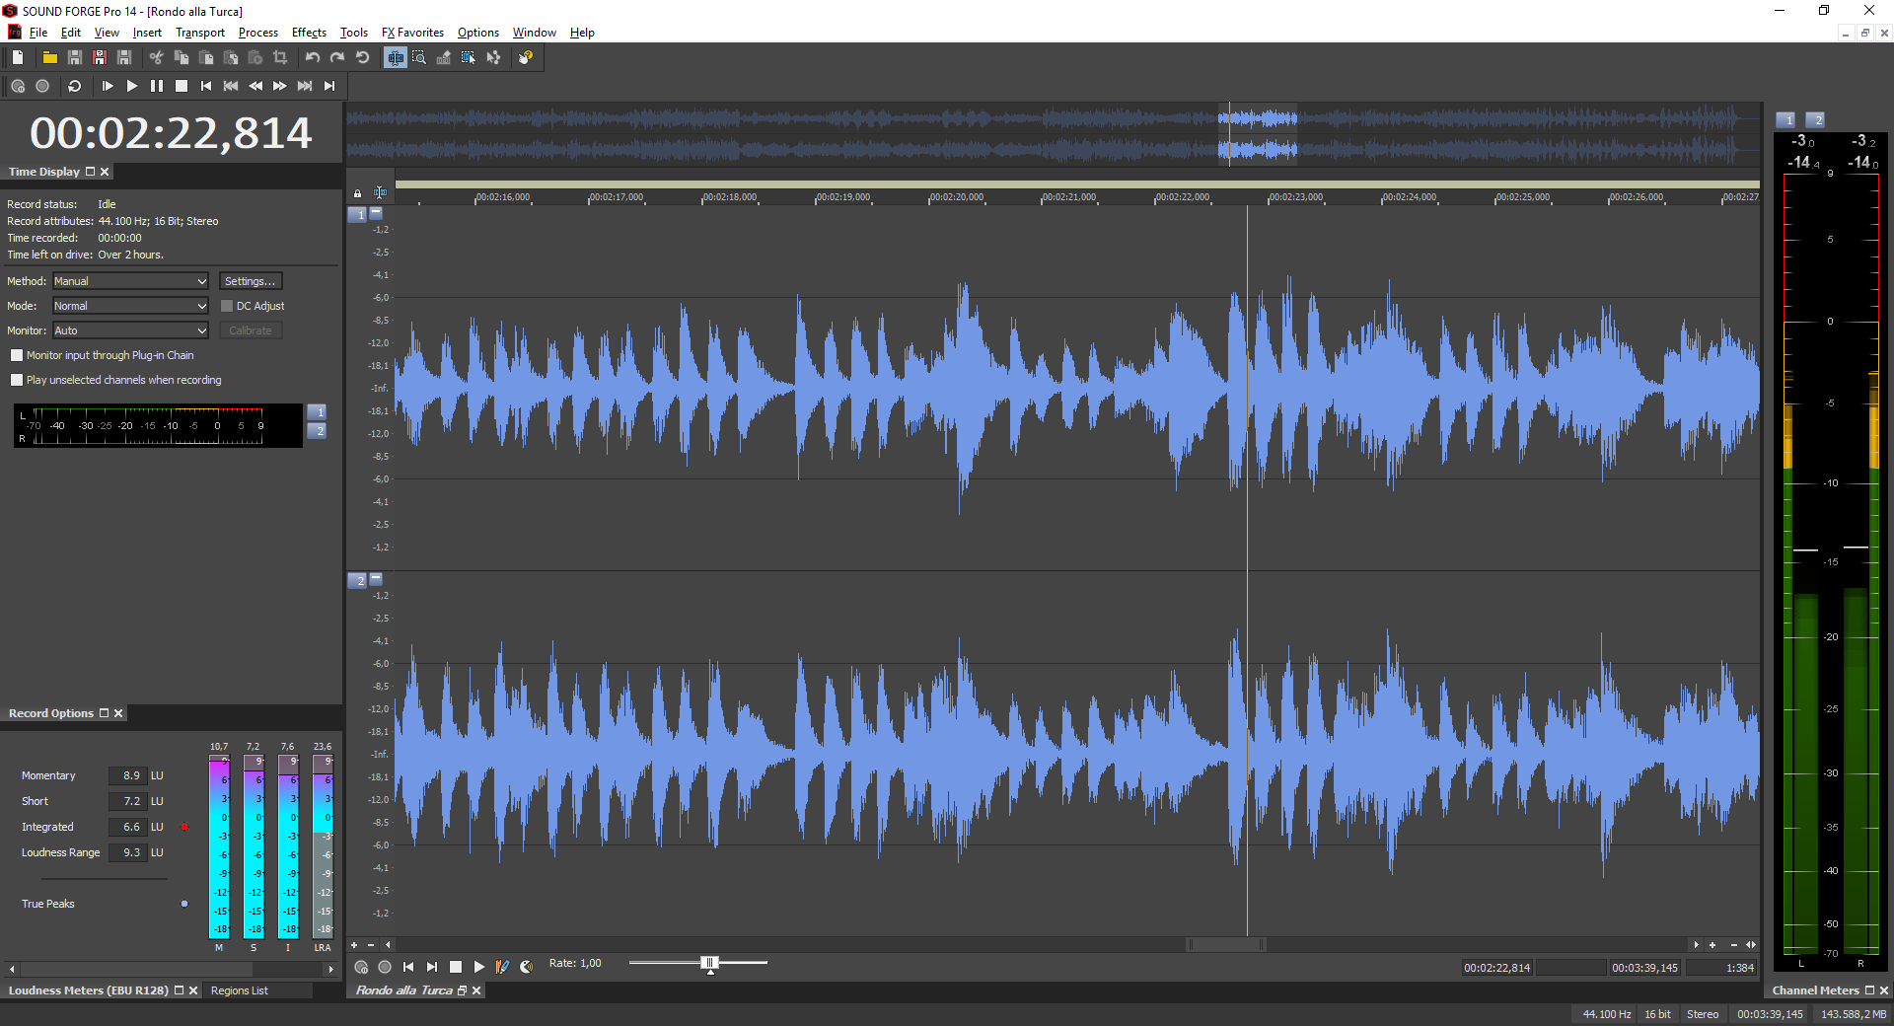This screenshot has height=1026, width=1894.
Task: Open the Method dropdown showing Manual
Action: pos(130,281)
